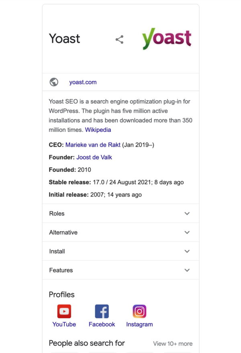Select the Facebook label under Profiles
The width and height of the screenshot is (241, 353).
point(102,324)
